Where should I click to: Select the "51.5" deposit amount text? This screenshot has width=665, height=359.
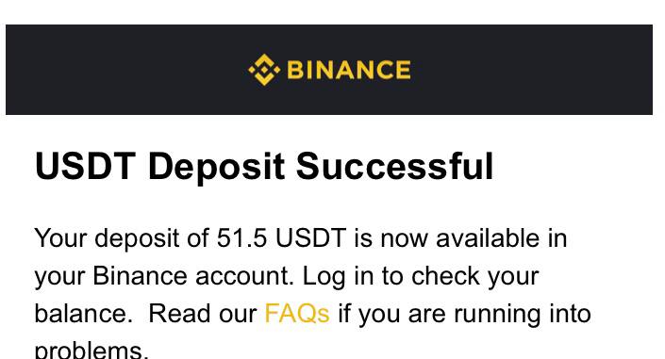click(x=241, y=238)
